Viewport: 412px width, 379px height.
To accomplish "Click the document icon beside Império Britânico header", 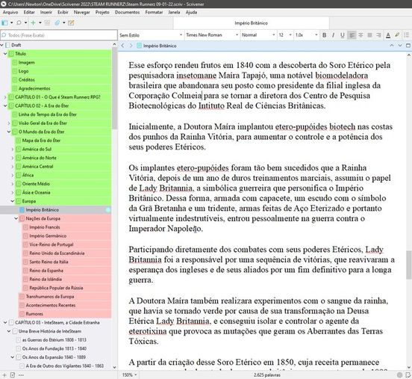I will pos(139,46).
